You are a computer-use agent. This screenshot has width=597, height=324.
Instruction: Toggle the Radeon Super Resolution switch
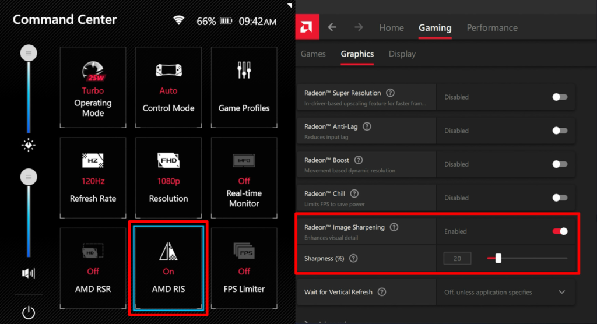[560, 97]
